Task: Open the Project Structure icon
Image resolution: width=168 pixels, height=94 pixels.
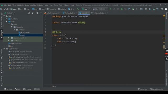Action: [x=141, y=9]
